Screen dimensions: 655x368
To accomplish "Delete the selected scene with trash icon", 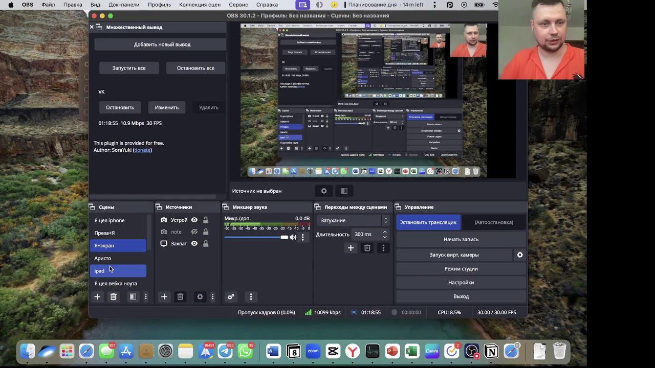I will [114, 296].
